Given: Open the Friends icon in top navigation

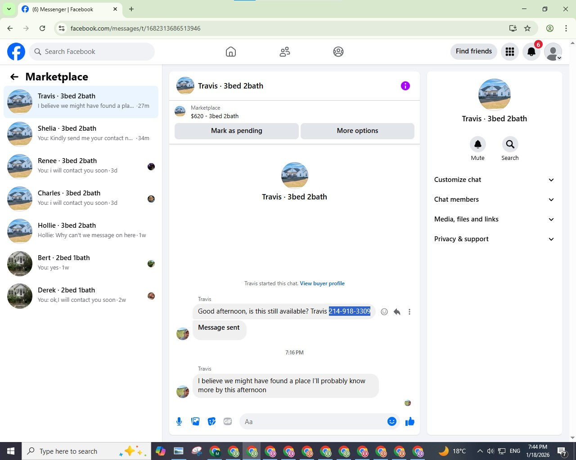Looking at the screenshot, I should (285, 52).
